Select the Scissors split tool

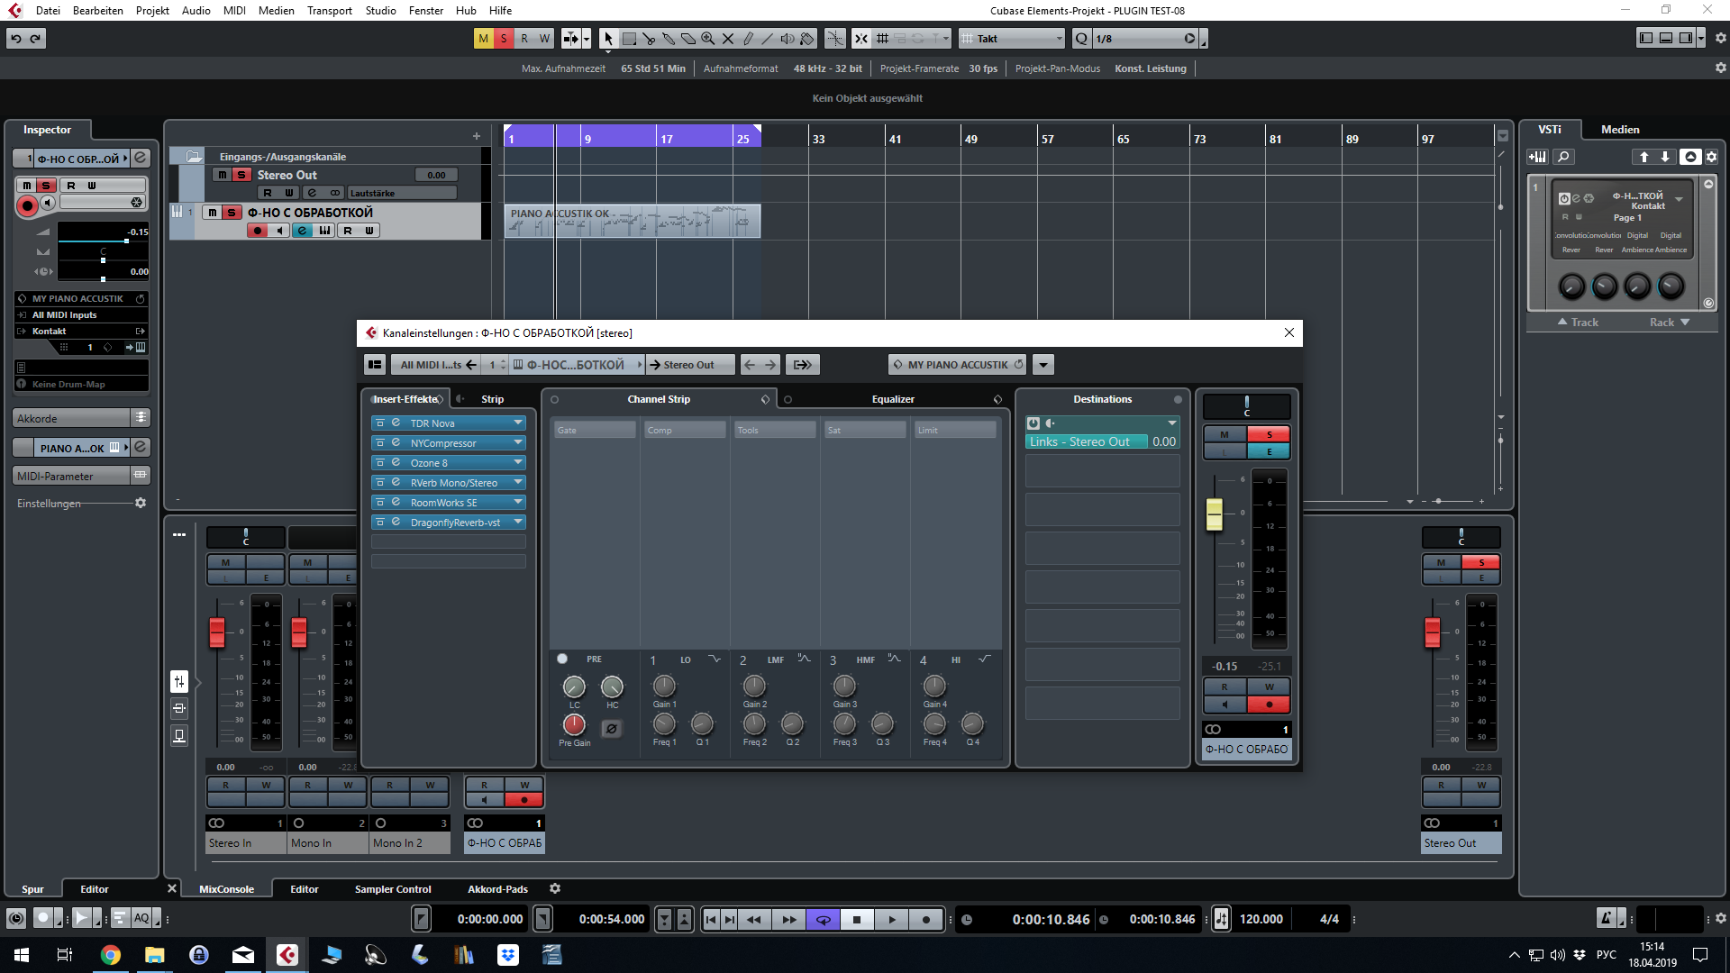click(x=649, y=39)
